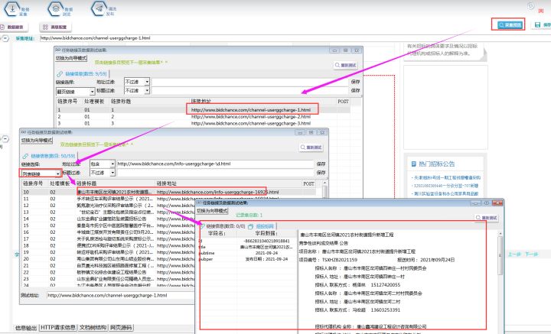The image size is (551, 334).
Task: Select row channel-userggcharge-3.html in back window
Action: click(x=203, y=123)
